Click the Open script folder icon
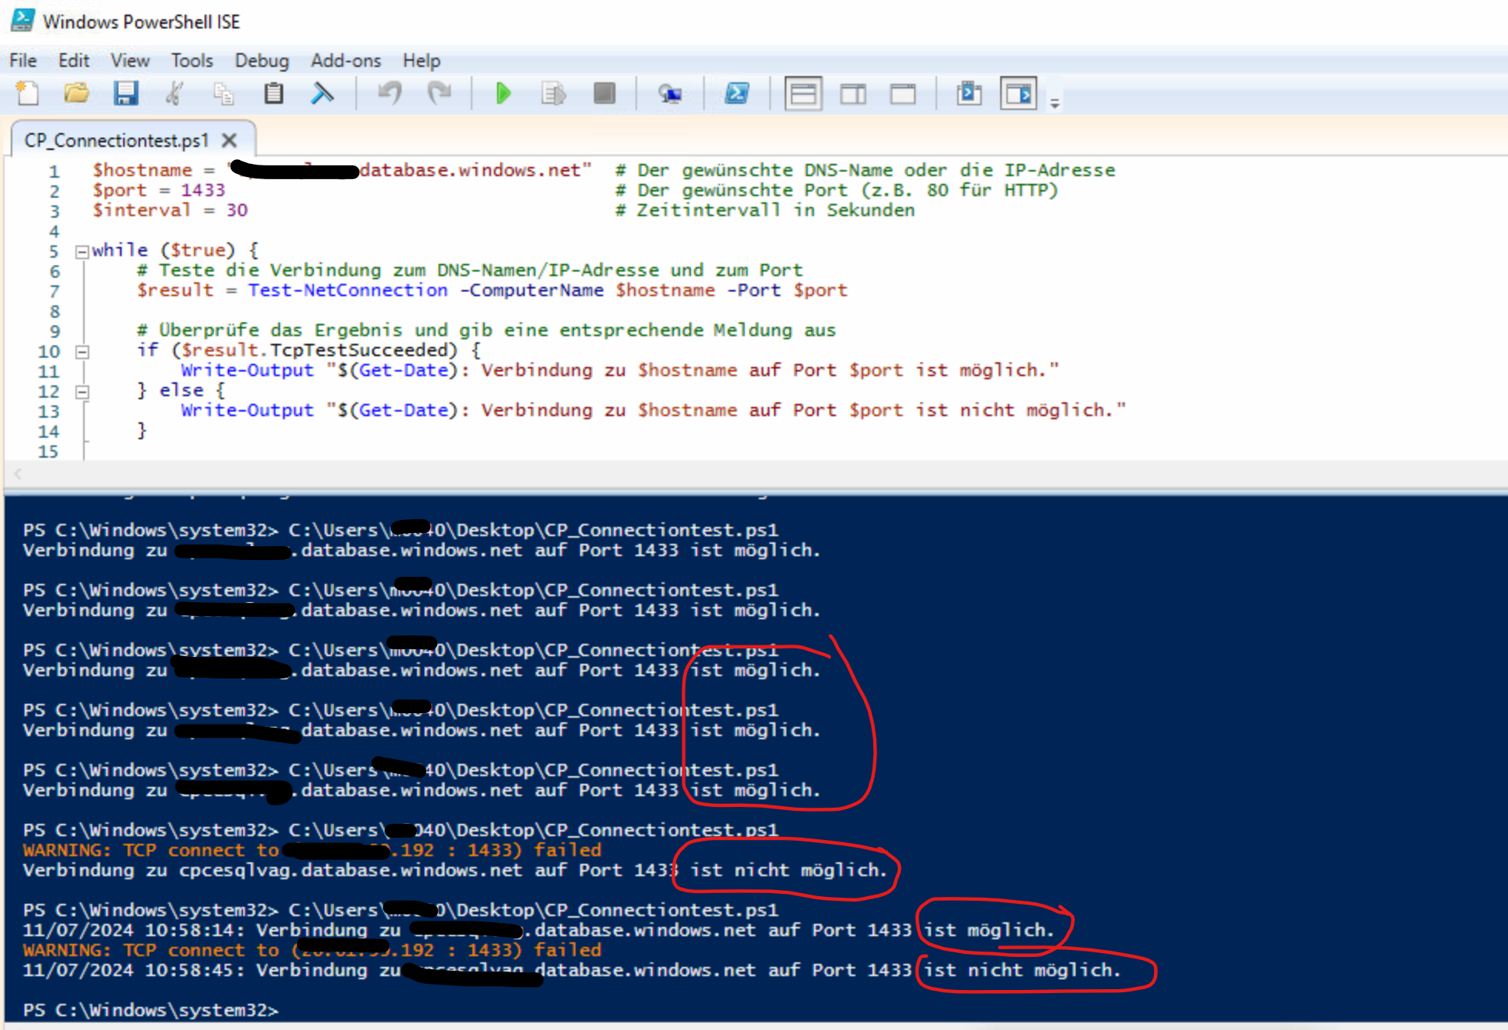The width and height of the screenshot is (1508, 1030). tap(76, 94)
